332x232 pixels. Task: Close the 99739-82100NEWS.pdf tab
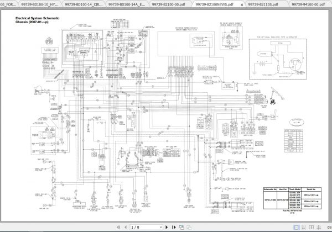242,4
